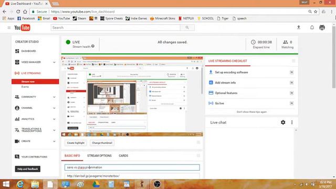Image resolution: width=336 pixels, height=189 pixels.
Task: Select Live Streaming in sidebar
Action: coord(31,73)
